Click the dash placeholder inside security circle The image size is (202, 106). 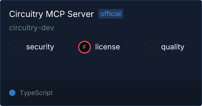pyautogui.click(x=15, y=47)
